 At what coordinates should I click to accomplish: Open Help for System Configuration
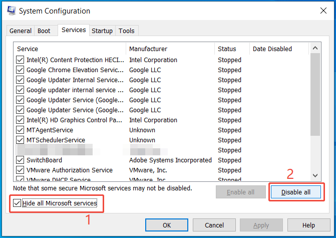coord(308,225)
